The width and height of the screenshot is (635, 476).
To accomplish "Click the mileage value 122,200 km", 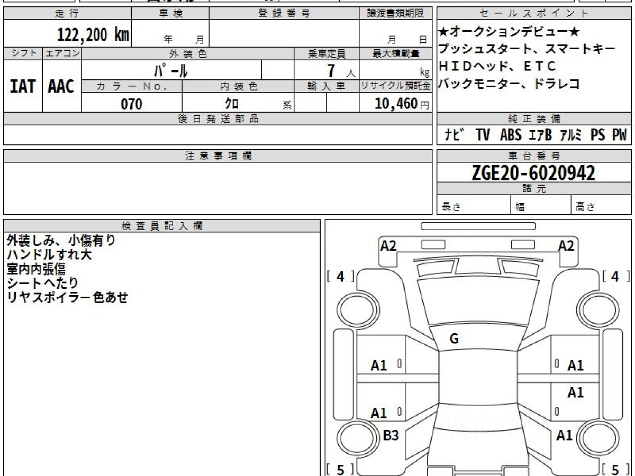I will pos(93,35).
